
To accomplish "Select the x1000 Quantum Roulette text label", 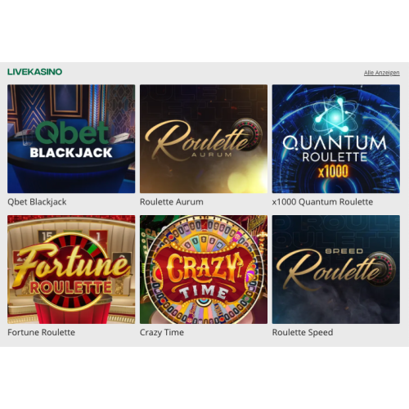I will 322,202.
